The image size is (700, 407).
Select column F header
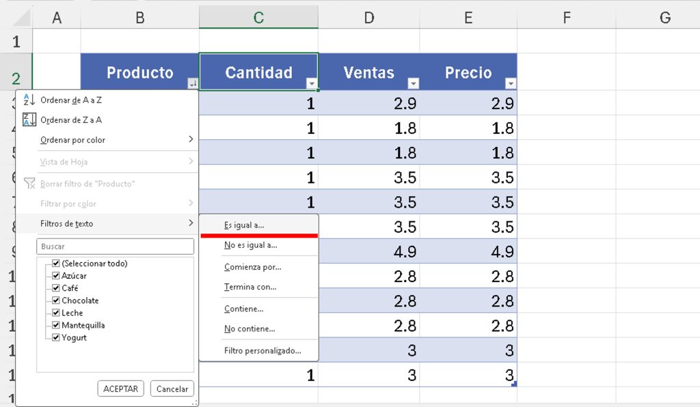[x=566, y=18]
